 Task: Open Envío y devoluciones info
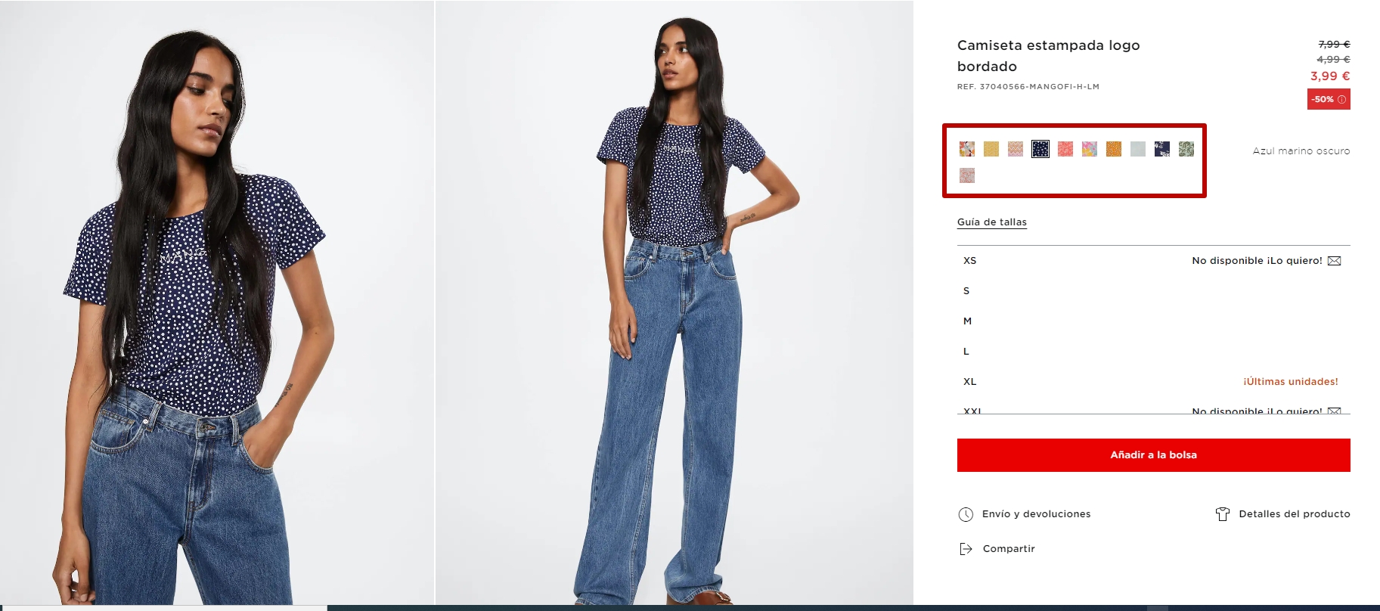(1036, 514)
